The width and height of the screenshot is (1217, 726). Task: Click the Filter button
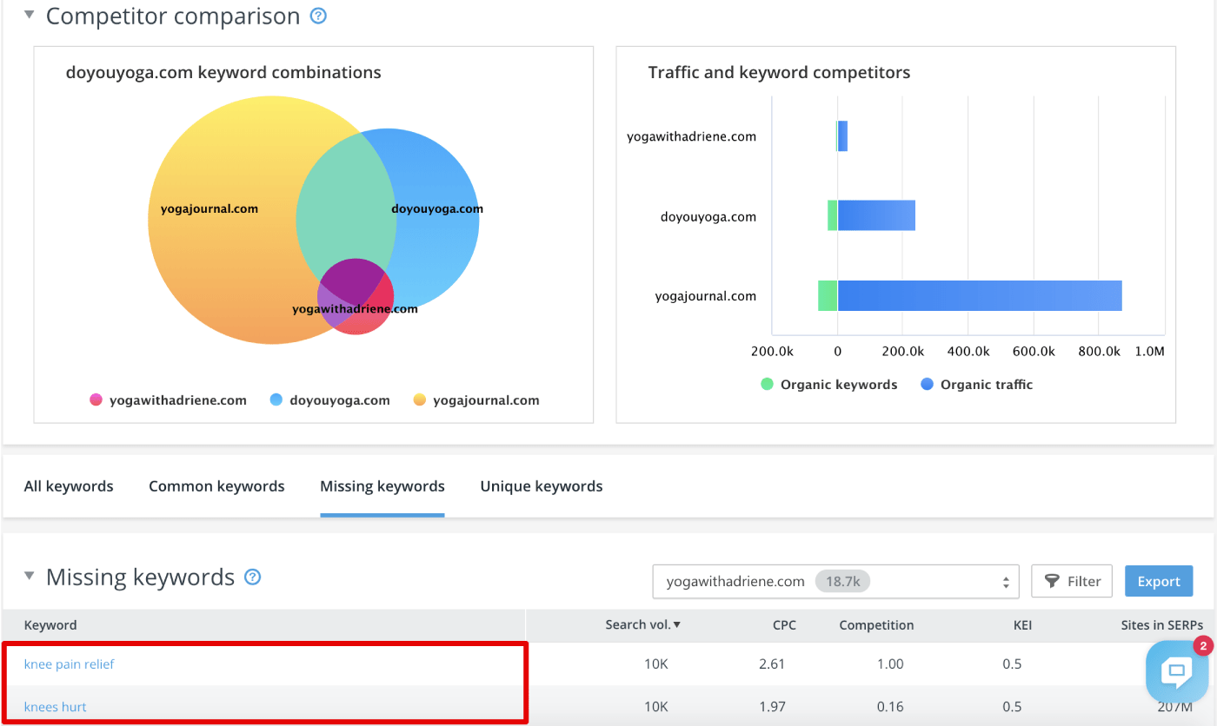pyautogui.click(x=1072, y=582)
